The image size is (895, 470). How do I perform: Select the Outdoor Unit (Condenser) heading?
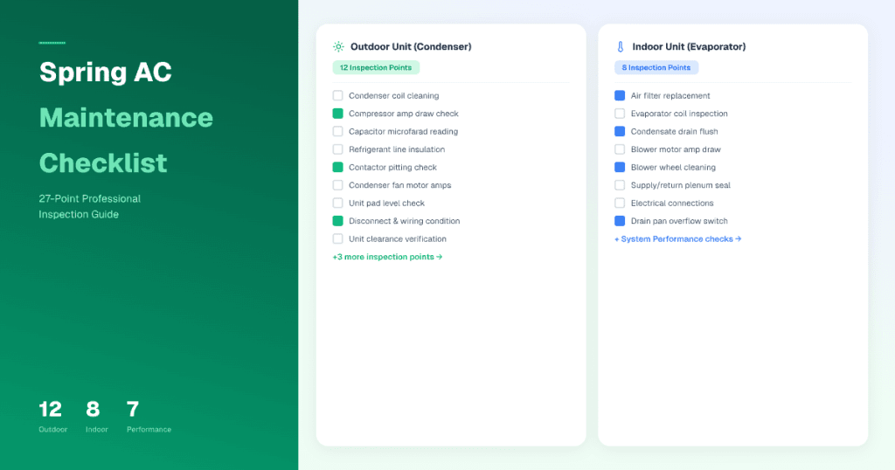click(411, 47)
